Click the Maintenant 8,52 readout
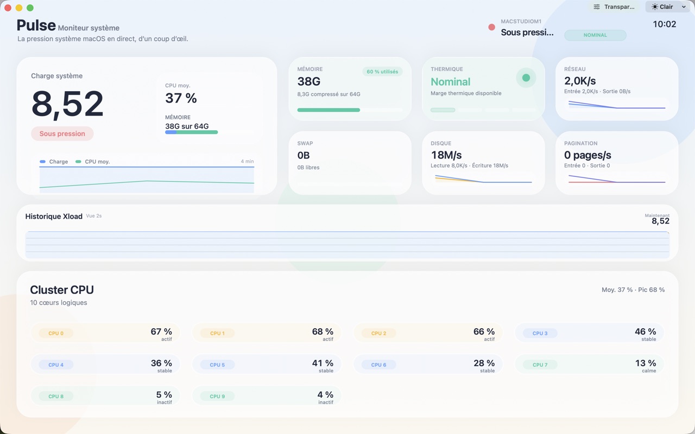This screenshot has height=434, width=695. point(658,219)
